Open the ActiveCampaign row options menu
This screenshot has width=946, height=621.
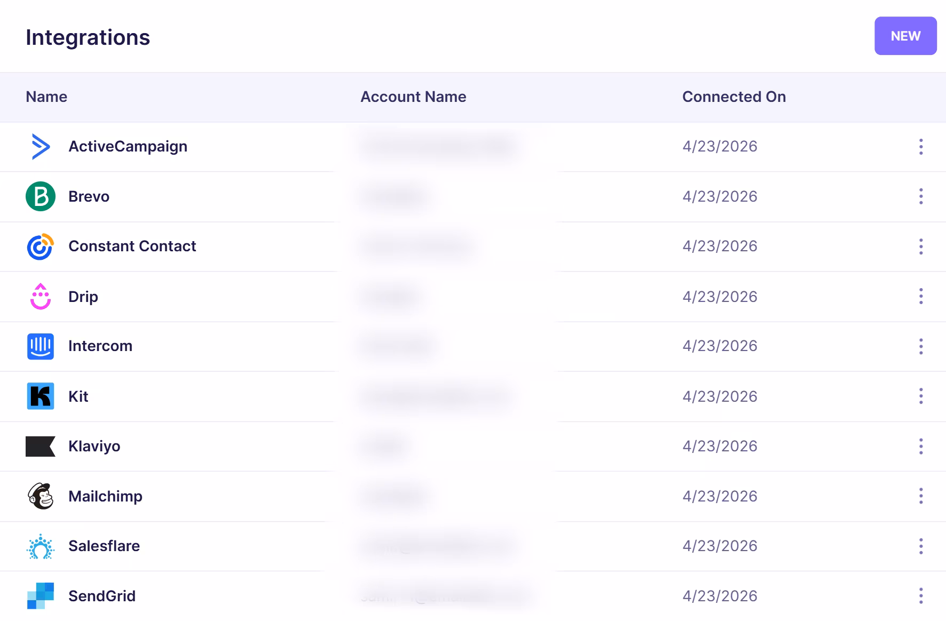921,147
